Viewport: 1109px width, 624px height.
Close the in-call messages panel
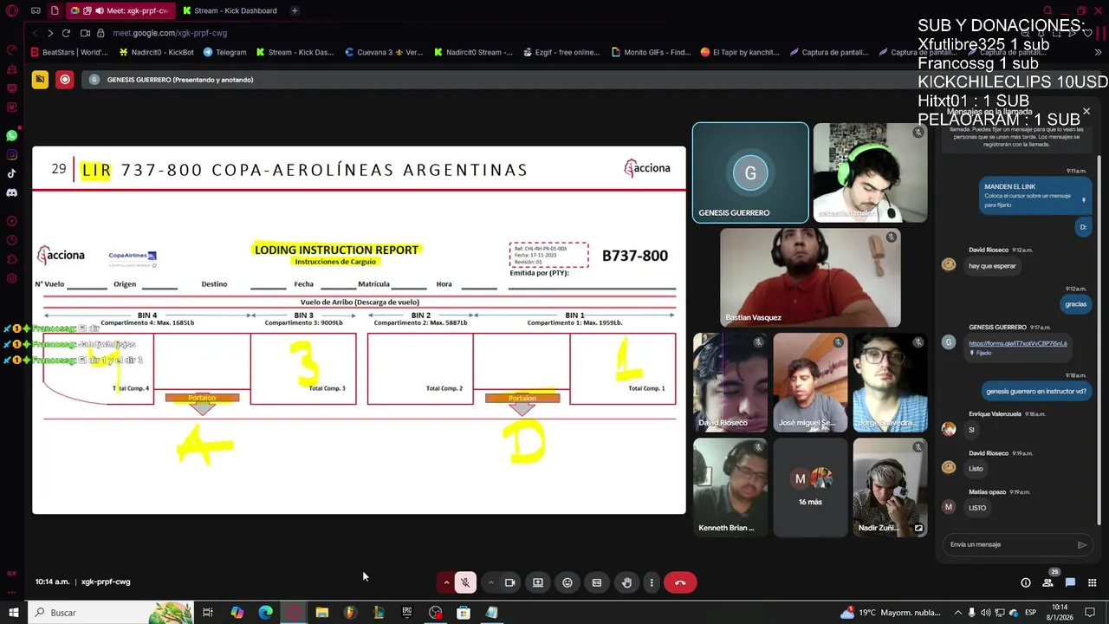1086,111
